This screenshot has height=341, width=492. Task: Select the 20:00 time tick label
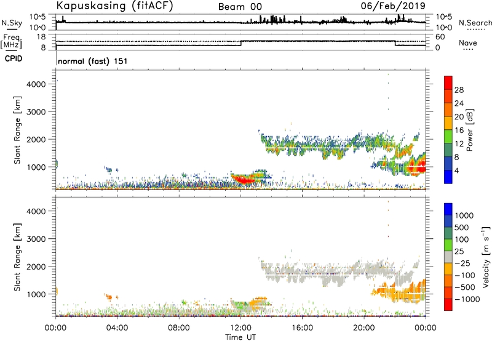click(364, 328)
